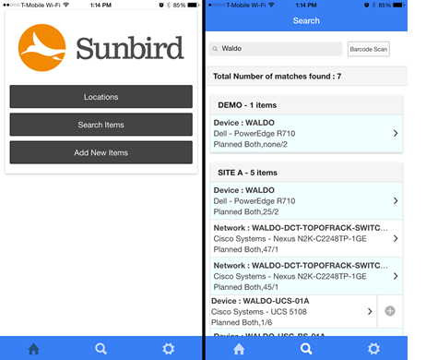The image size is (426, 360).
Task: Tap the Search Items button
Action: [x=101, y=125]
